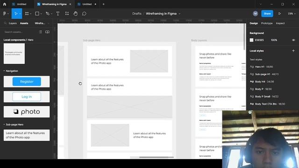This screenshot has width=299, height=168.
Task: Close the Wireframing in Figma tab
Action: 70,4
